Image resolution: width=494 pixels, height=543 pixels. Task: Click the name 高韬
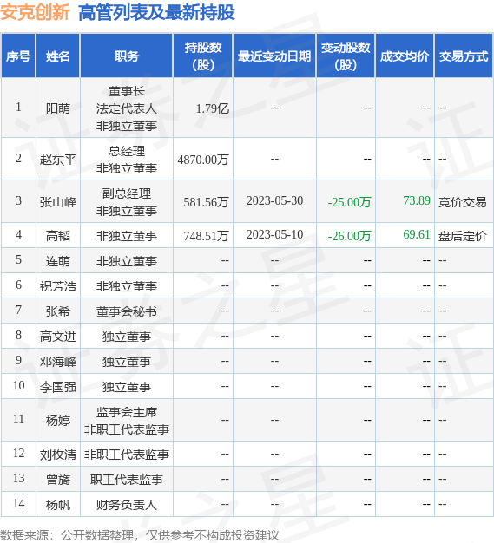58,235
